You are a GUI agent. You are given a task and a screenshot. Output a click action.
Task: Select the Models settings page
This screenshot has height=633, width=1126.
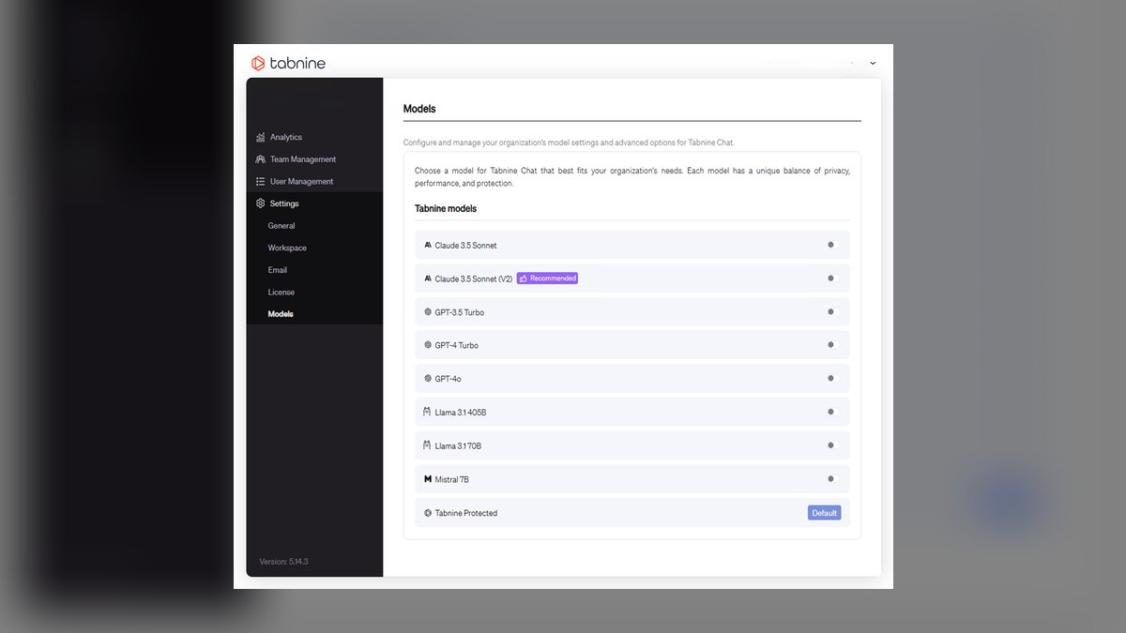pyautogui.click(x=281, y=314)
